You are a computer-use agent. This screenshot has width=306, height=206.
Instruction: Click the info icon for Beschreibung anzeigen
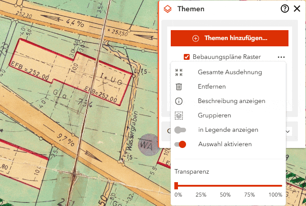point(179,101)
